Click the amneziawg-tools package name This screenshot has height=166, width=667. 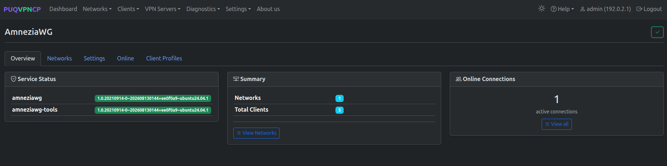coord(35,109)
